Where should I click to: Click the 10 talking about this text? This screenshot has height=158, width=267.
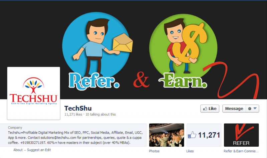[x=101, y=114]
